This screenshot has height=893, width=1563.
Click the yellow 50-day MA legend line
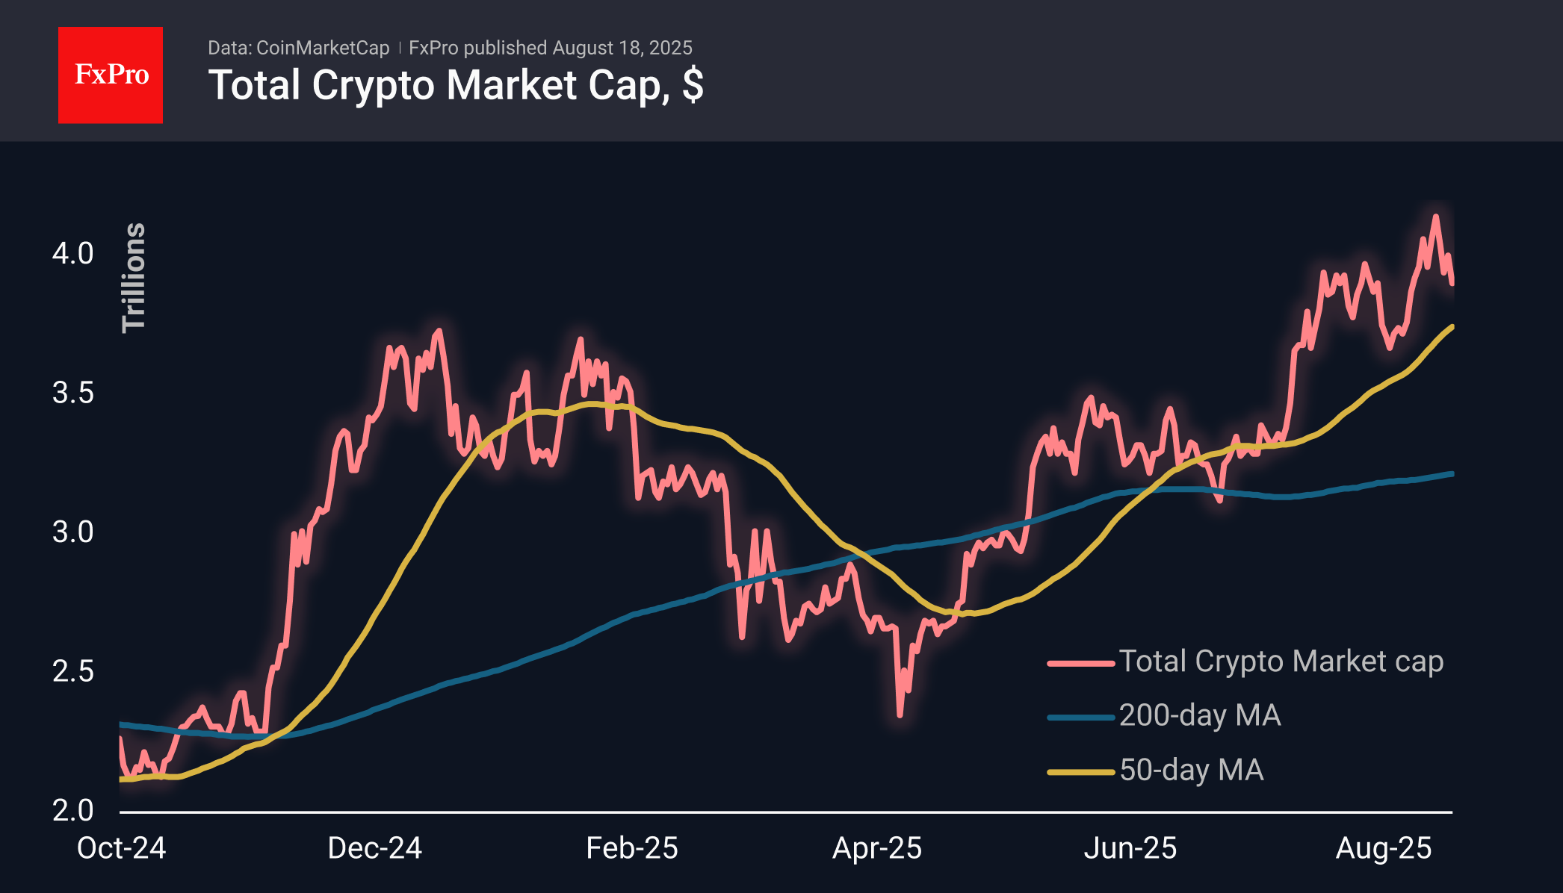point(1080,772)
